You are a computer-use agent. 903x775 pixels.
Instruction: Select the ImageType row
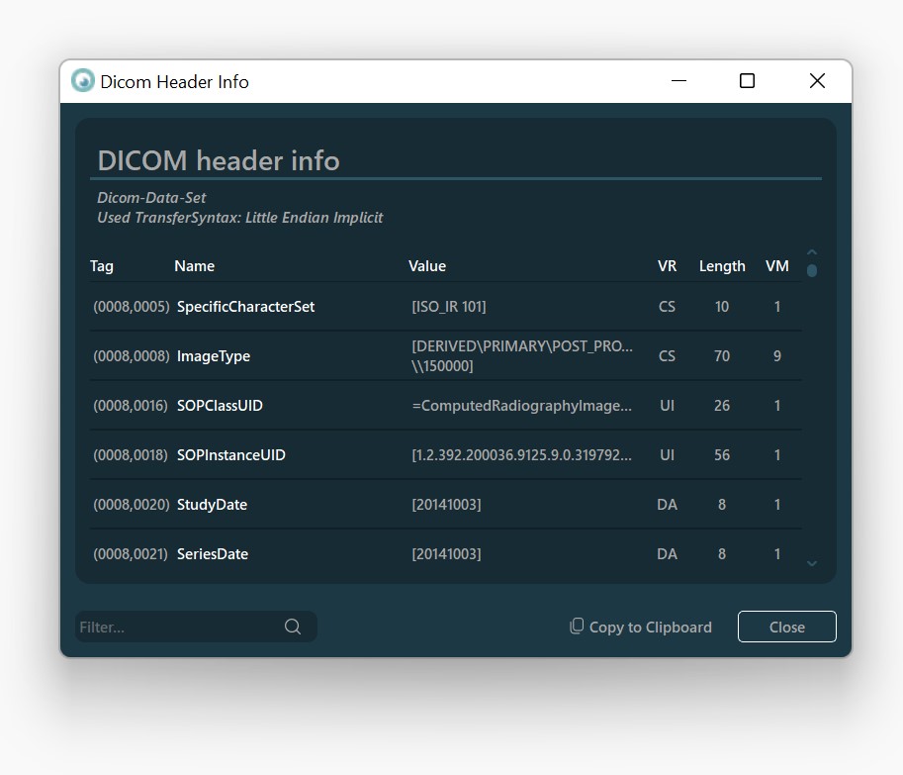(x=445, y=356)
